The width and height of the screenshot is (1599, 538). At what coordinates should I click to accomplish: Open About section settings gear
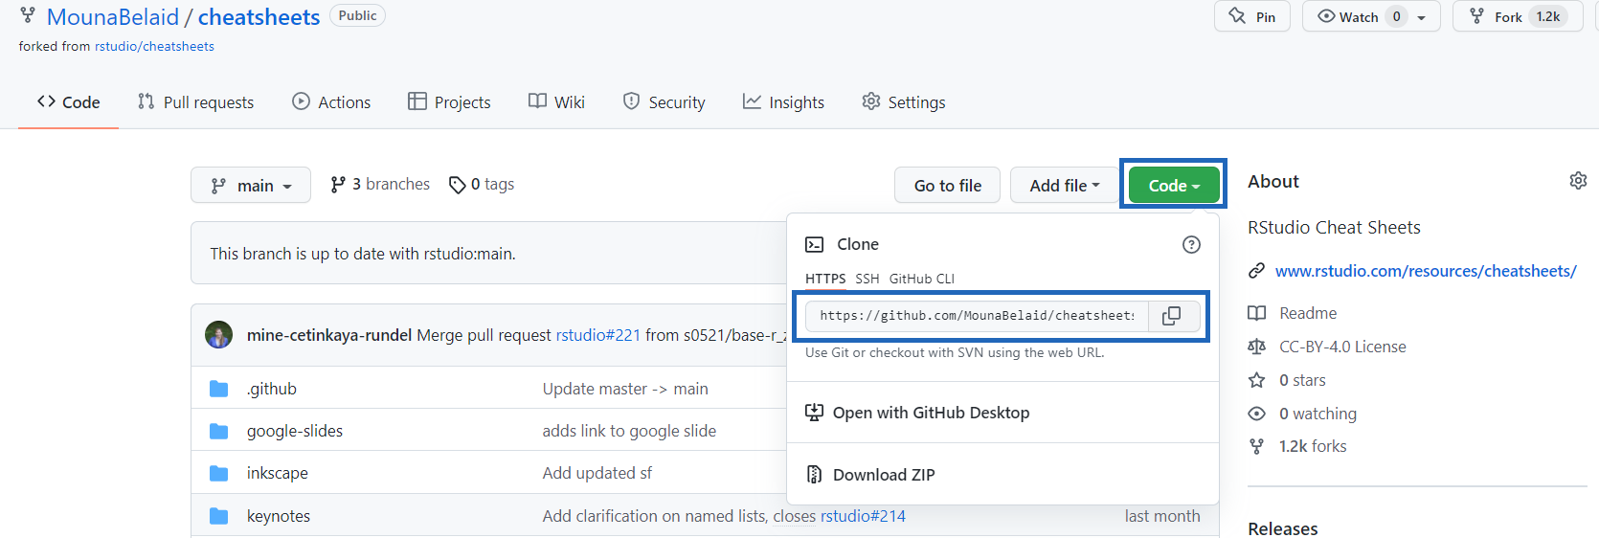pos(1578,181)
